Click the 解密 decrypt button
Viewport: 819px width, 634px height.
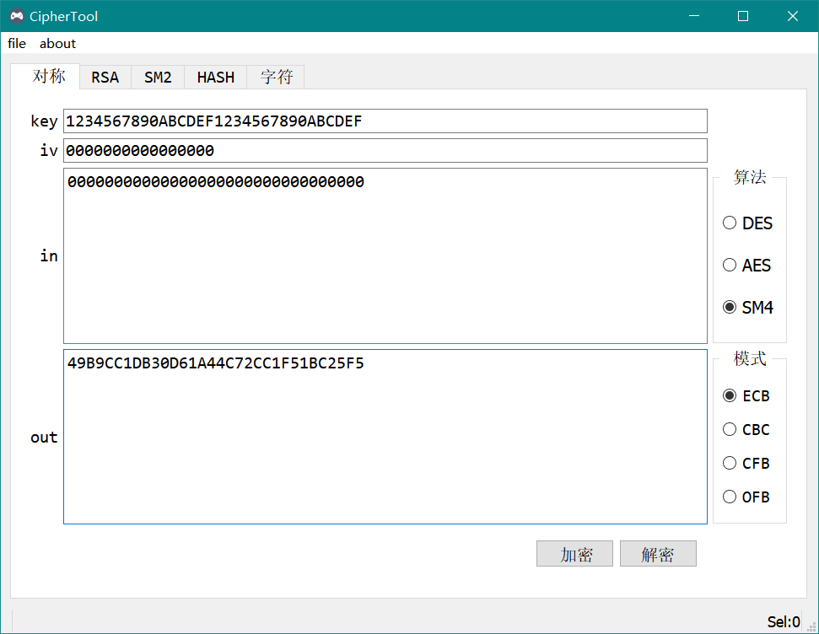(658, 554)
